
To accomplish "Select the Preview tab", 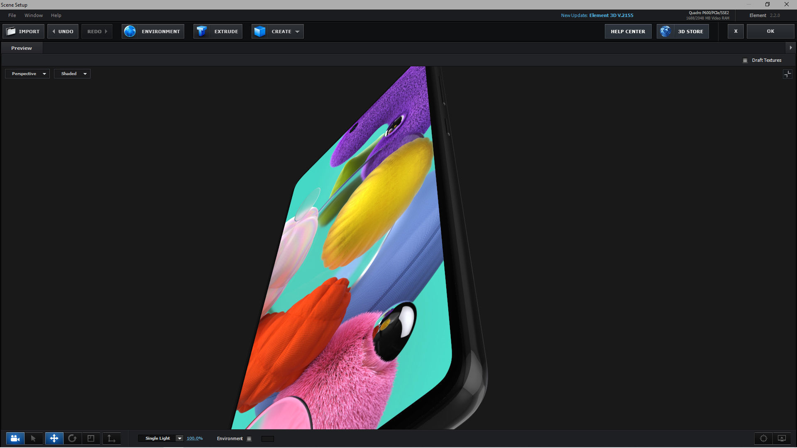I will point(22,48).
